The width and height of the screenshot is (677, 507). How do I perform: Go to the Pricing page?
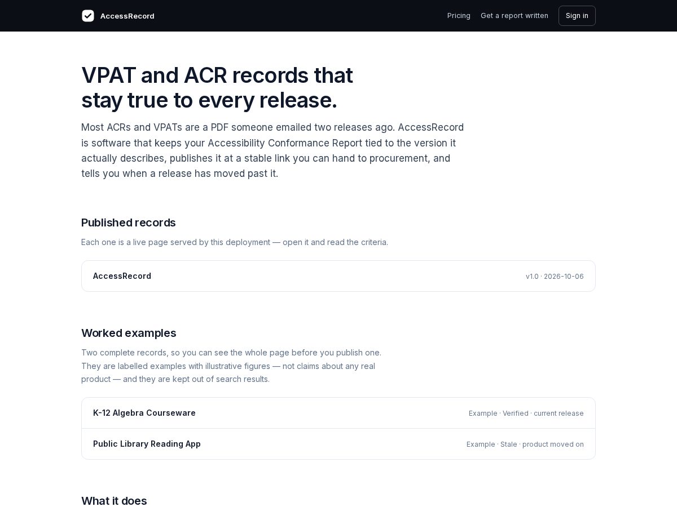click(x=459, y=16)
